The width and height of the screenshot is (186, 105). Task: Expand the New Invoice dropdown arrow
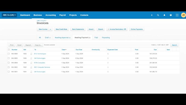[50, 29]
